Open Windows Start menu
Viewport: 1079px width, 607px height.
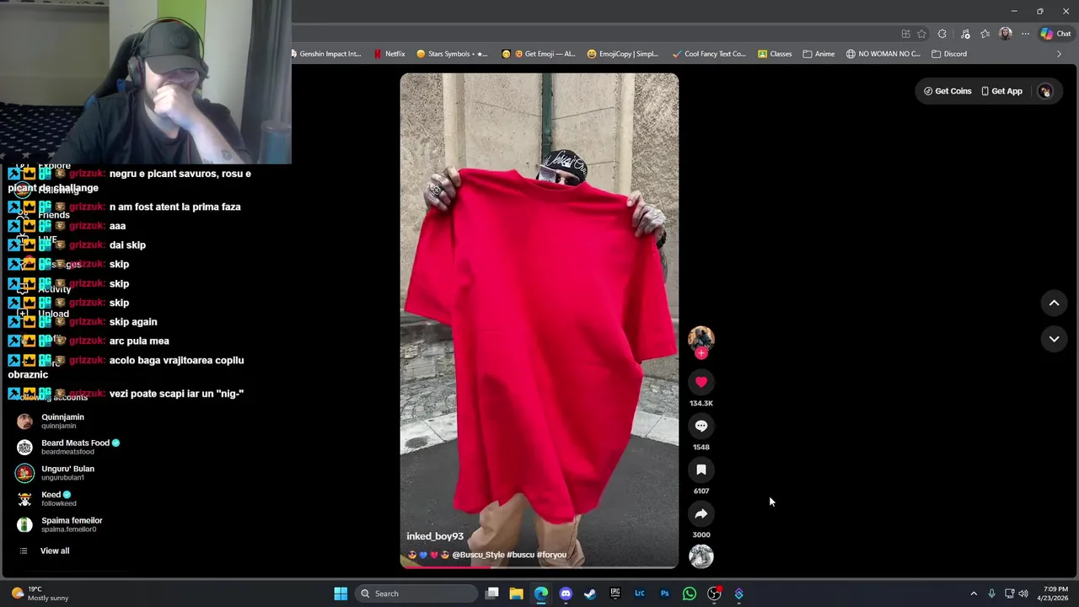pyautogui.click(x=341, y=594)
